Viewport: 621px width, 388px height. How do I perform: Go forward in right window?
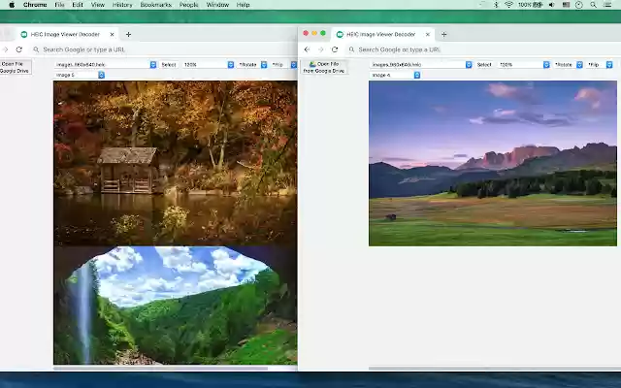tap(321, 49)
